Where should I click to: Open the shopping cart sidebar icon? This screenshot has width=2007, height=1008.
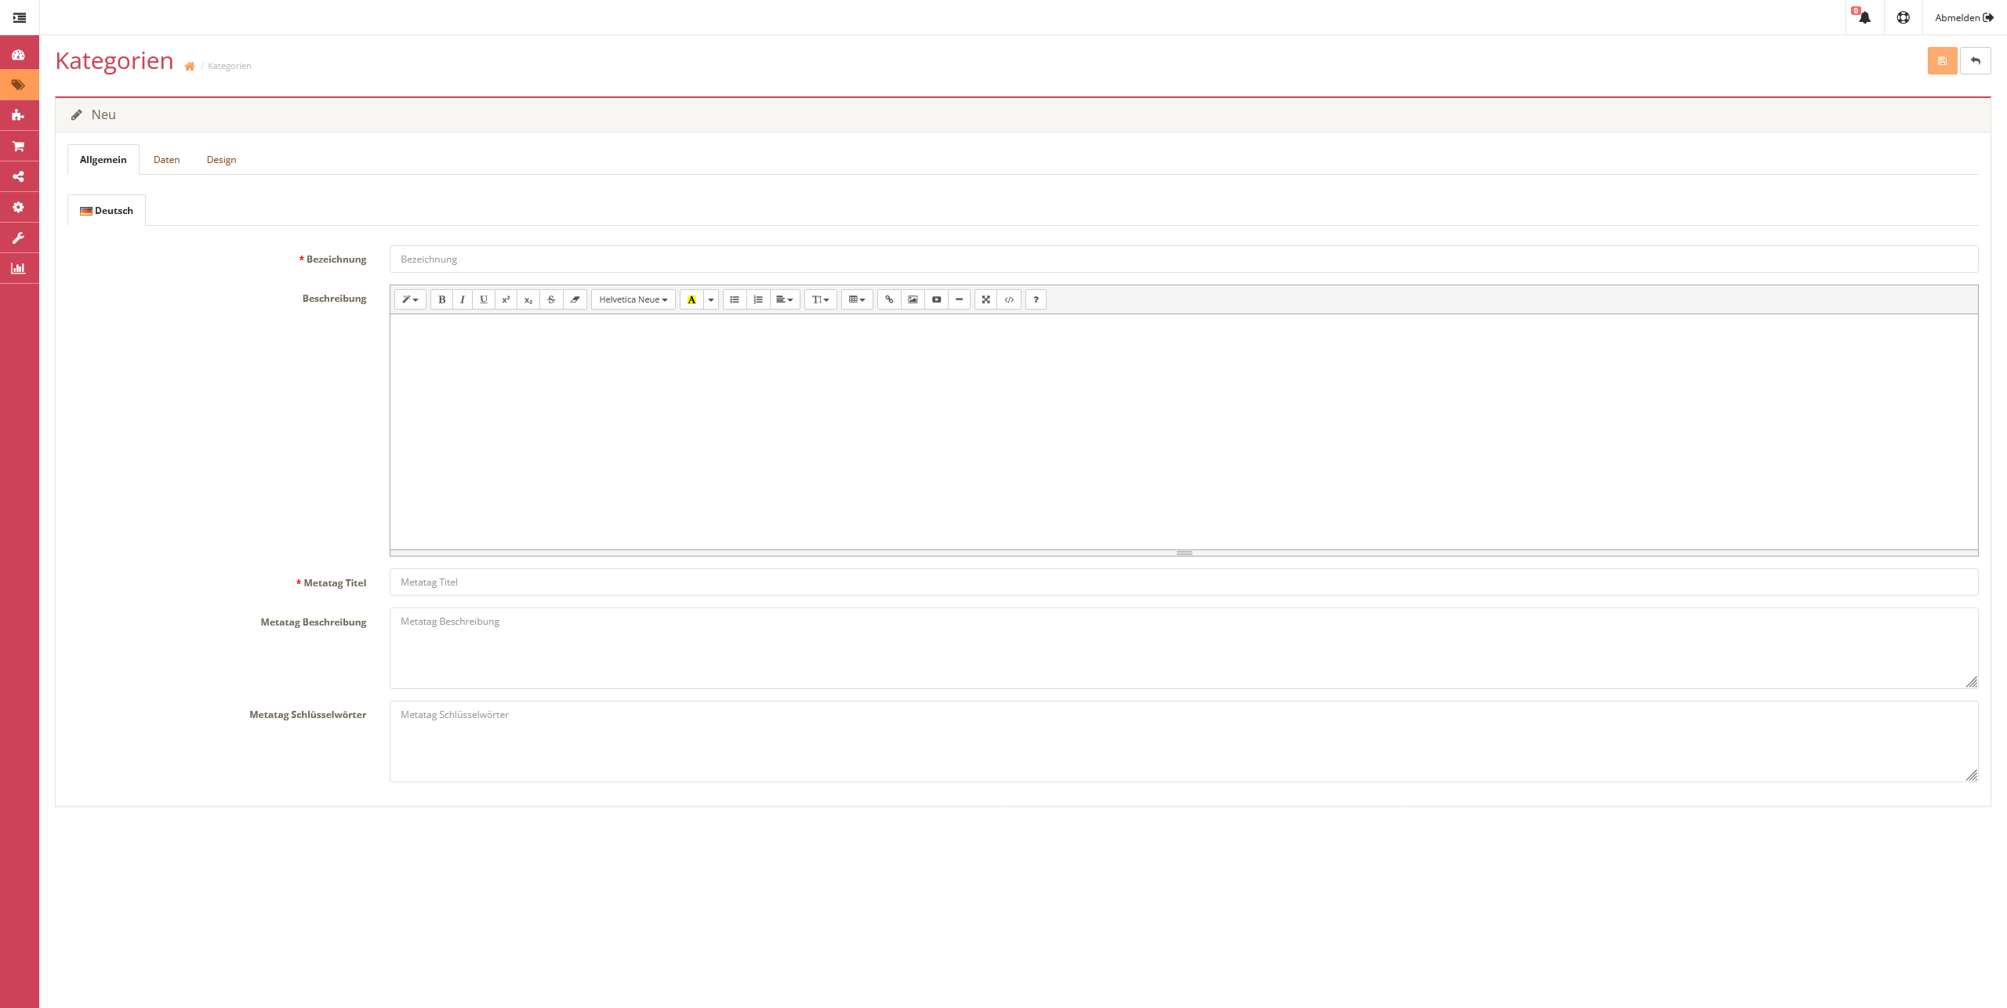pyautogui.click(x=19, y=146)
